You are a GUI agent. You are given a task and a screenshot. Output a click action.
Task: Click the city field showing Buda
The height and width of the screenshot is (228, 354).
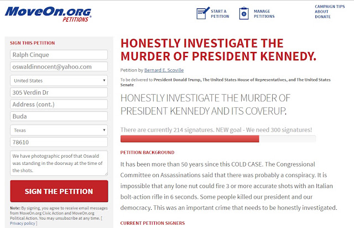click(x=59, y=116)
